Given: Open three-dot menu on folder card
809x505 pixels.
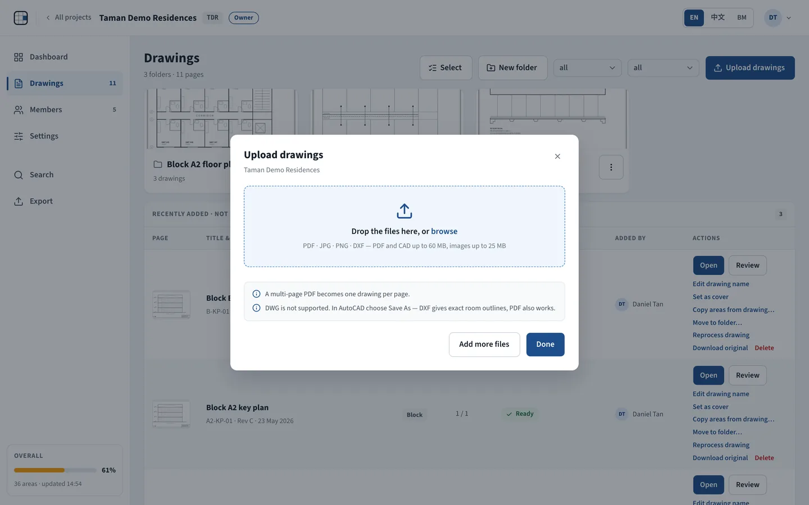Looking at the screenshot, I should click(611, 167).
